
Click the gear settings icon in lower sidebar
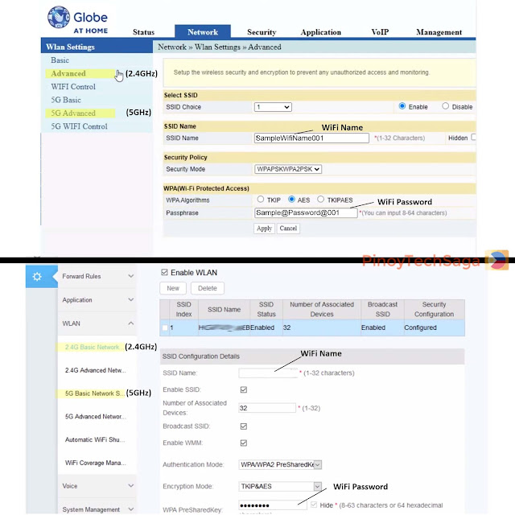[x=37, y=277]
